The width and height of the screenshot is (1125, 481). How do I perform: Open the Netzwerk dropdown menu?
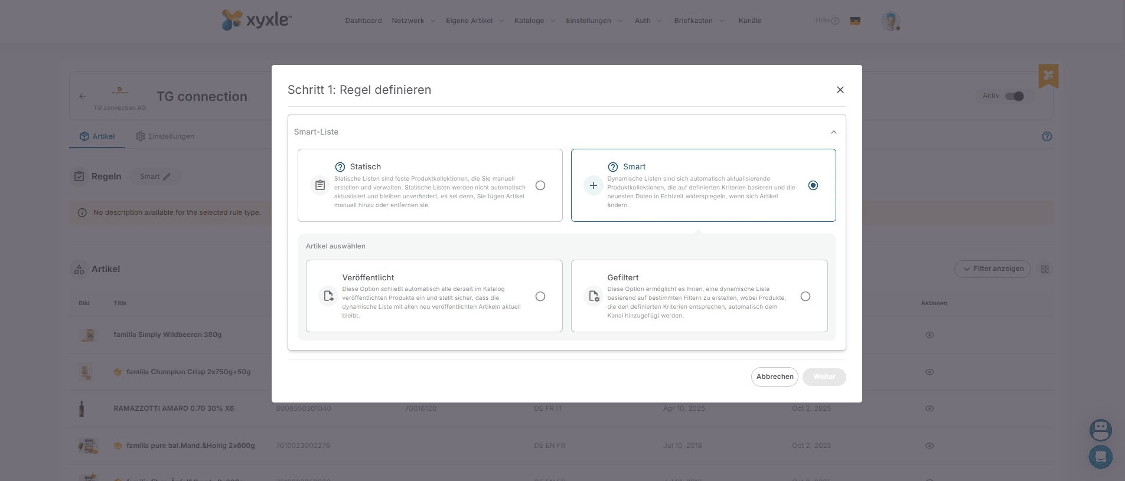pos(413,21)
